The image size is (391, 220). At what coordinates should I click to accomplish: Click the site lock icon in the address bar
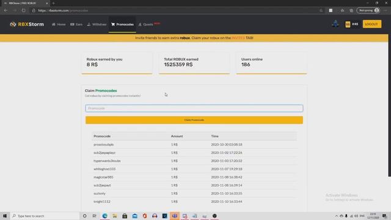coord(34,10)
